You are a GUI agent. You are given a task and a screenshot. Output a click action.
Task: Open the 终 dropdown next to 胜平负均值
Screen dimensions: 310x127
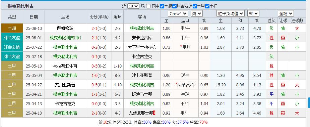pos(253,14)
